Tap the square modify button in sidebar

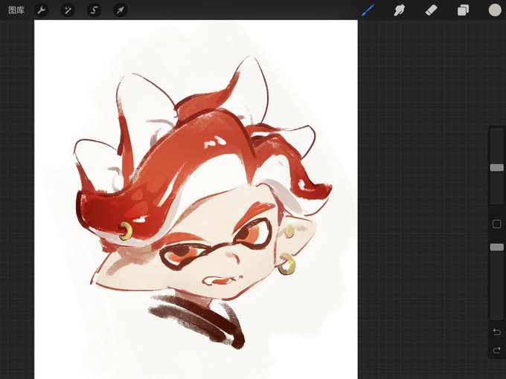click(x=497, y=224)
